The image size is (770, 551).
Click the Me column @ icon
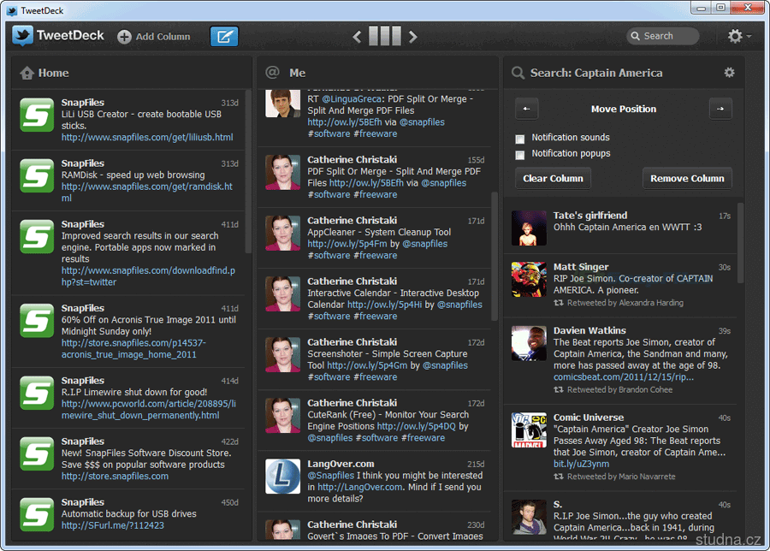coord(273,73)
